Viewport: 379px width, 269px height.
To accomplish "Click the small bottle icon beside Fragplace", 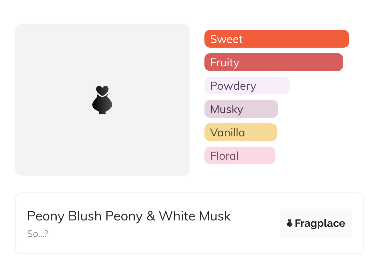I will click(x=290, y=223).
